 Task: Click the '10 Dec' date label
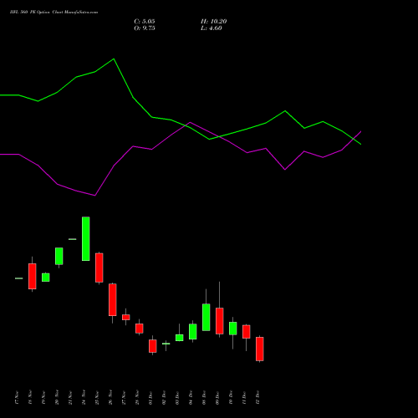231,397
